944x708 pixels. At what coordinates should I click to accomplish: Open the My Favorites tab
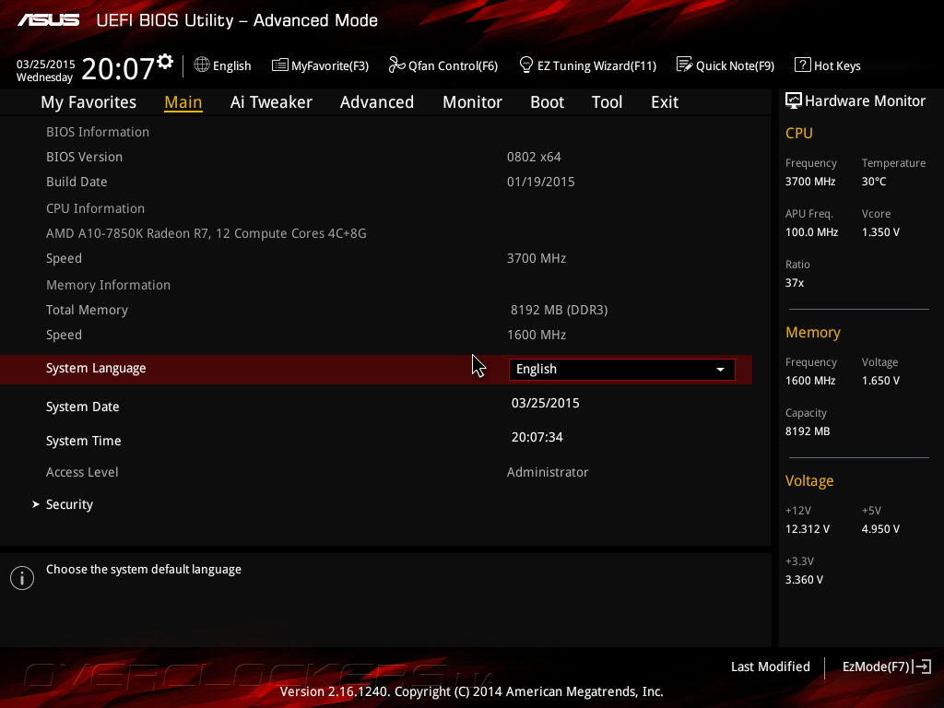pos(88,102)
